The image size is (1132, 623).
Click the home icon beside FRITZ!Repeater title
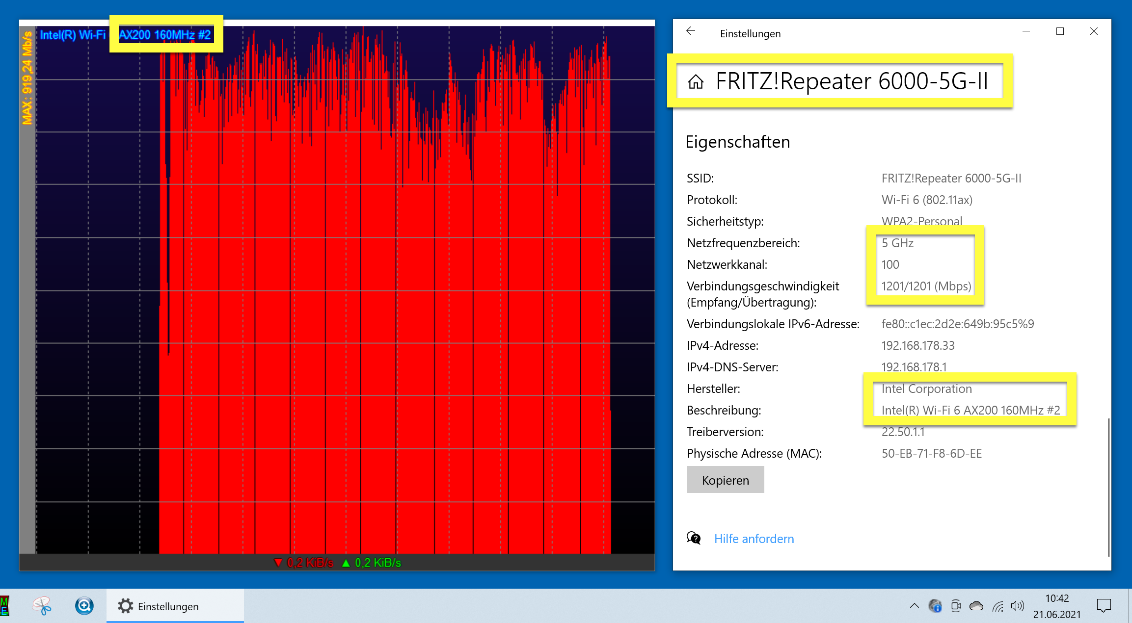[x=696, y=81]
